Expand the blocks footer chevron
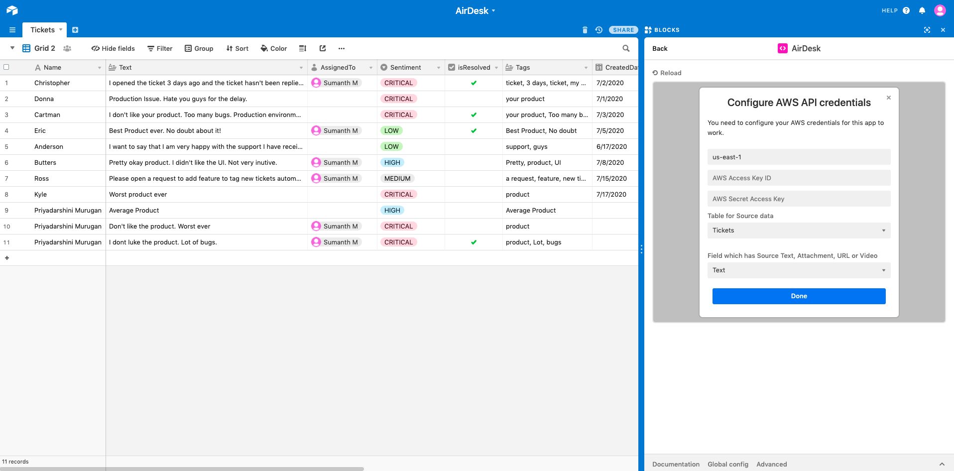Screen dimensions: 954x471 click(942, 464)
